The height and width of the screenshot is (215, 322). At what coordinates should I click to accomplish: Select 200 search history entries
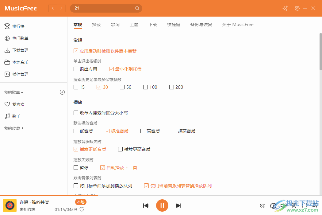tap(176, 87)
